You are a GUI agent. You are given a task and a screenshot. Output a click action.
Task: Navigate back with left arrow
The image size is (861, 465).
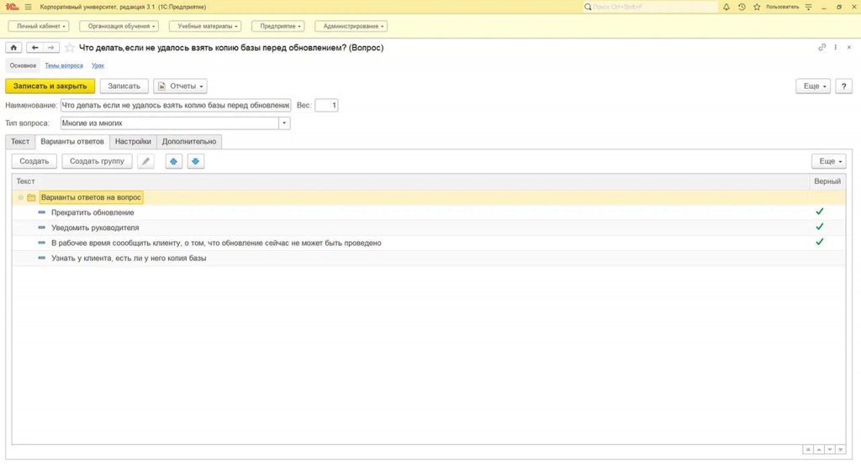34,48
